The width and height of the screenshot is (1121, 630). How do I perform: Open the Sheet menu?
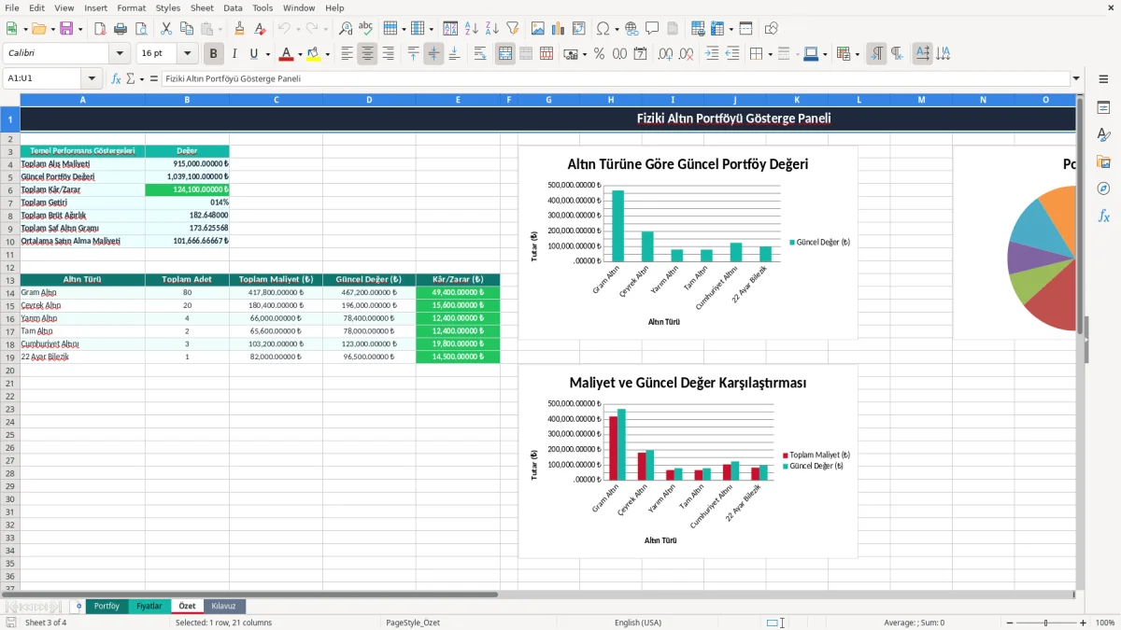[202, 7]
